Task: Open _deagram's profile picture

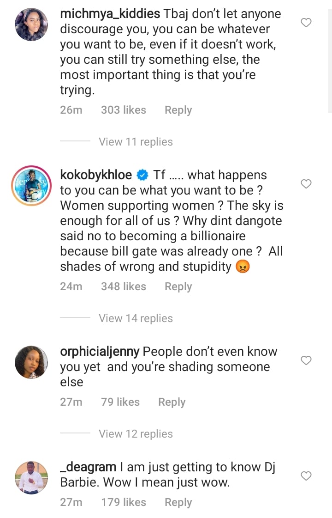Action: click(31, 477)
